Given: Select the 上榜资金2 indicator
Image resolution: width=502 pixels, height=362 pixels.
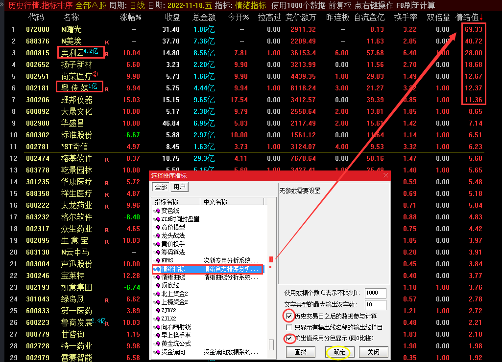Looking at the screenshot, I should pyautogui.click(x=174, y=302).
